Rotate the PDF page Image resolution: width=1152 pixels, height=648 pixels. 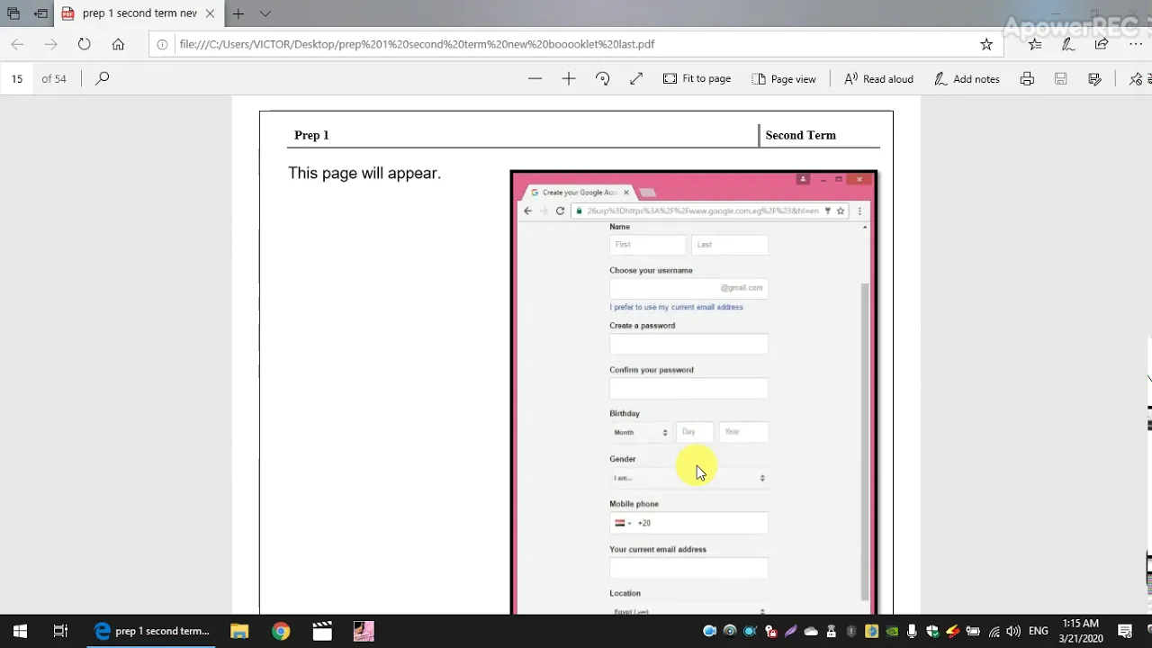point(603,78)
